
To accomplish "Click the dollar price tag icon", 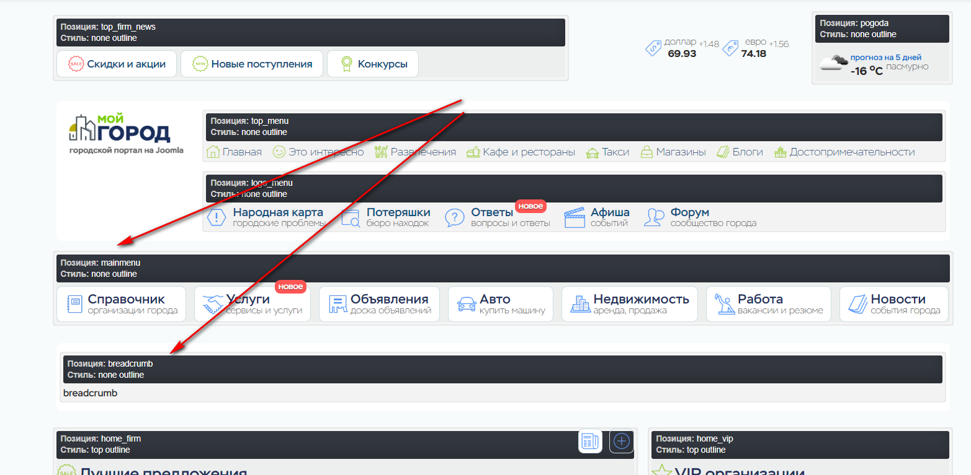I will tap(653, 48).
